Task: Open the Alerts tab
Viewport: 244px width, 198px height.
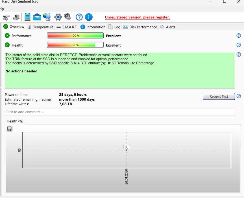Action: click(168, 27)
